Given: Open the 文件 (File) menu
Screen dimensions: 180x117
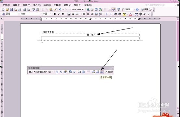Looking at the screenshot, I should coord(6,5).
